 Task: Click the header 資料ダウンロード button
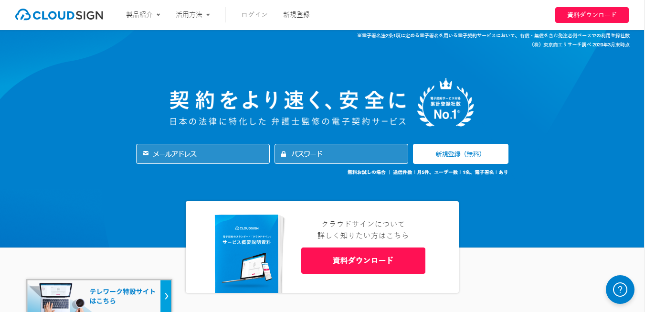[592, 15]
